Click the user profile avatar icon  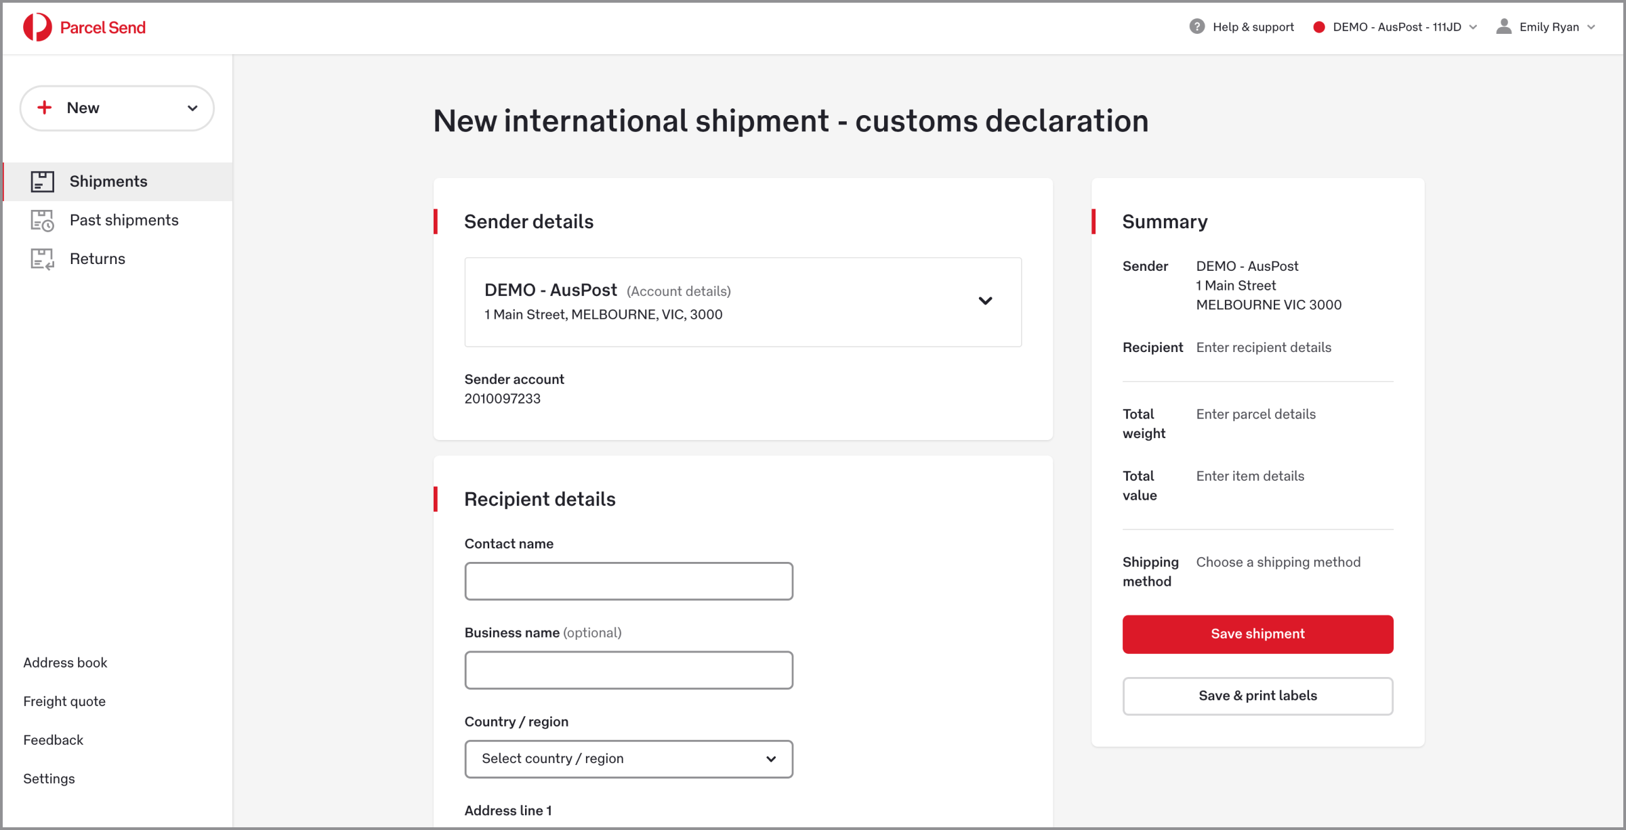1504,26
